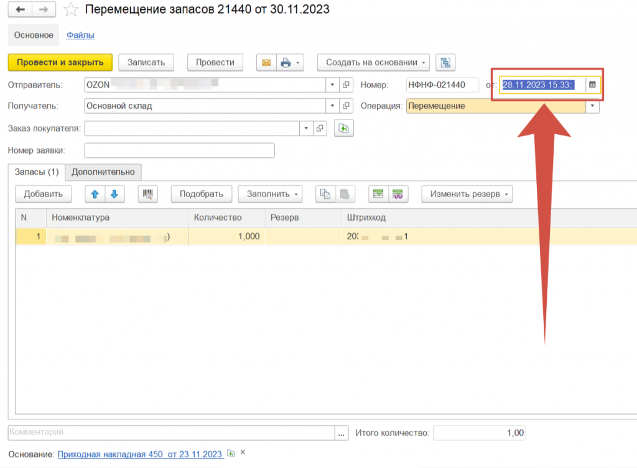The image size is (637, 468).
Task: Open the Приходная накладная 450 link
Action: (x=140, y=454)
